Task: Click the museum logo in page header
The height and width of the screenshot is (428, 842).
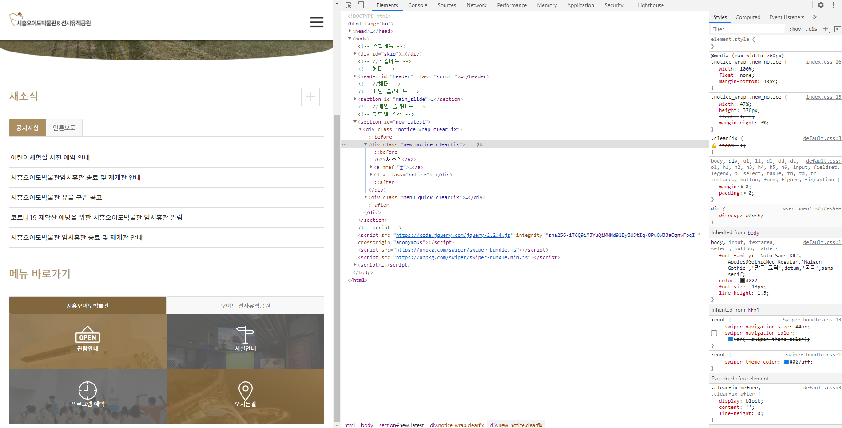Action: tap(50, 20)
